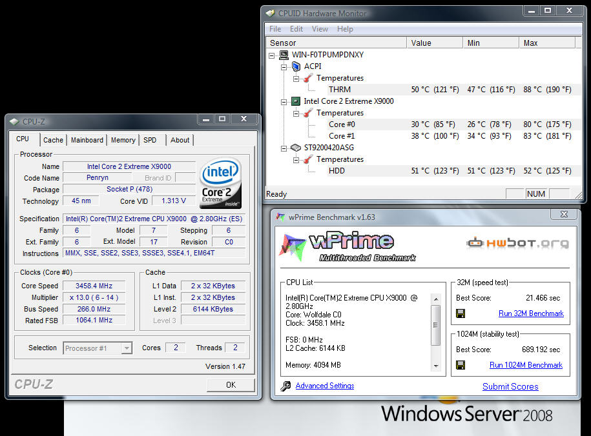
Task: Click the CPU List scroll up arrow
Action: click(436, 299)
